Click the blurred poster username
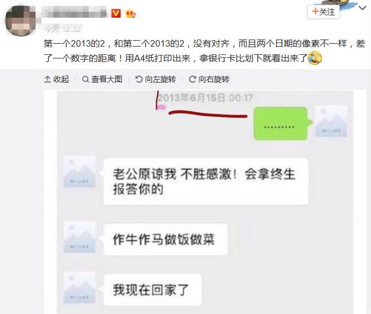The height and width of the screenshot is (314, 371). pos(75,12)
